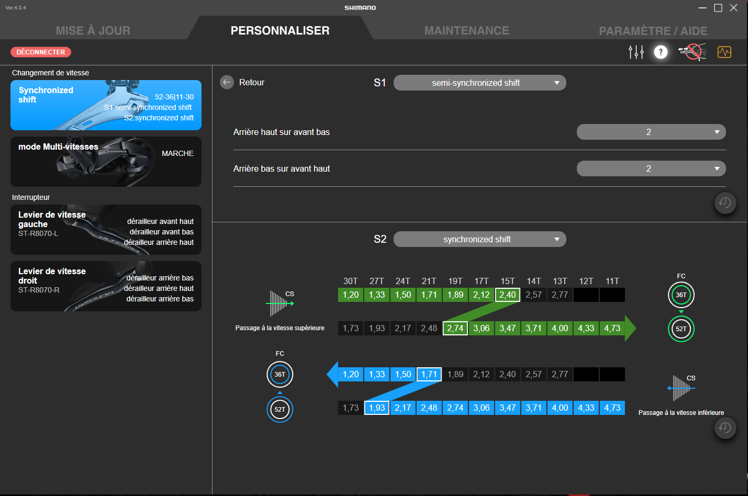Reset S2 settings with restore icon
748x496 pixels.
(x=725, y=428)
